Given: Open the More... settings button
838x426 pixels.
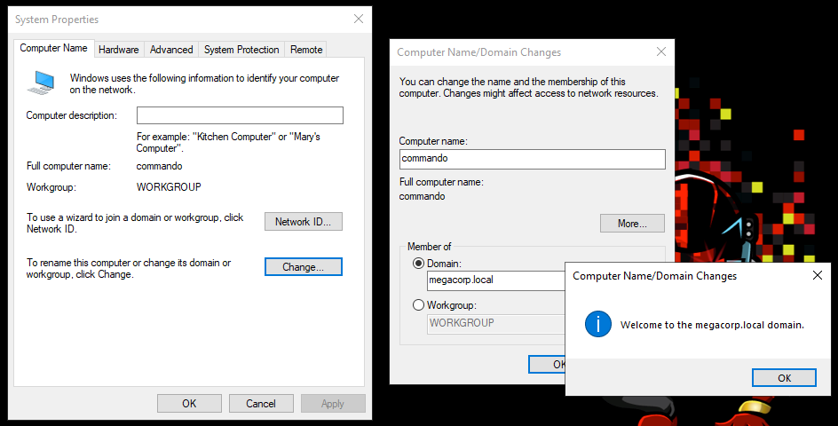Looking at the screenshot, I should [632, 224].
